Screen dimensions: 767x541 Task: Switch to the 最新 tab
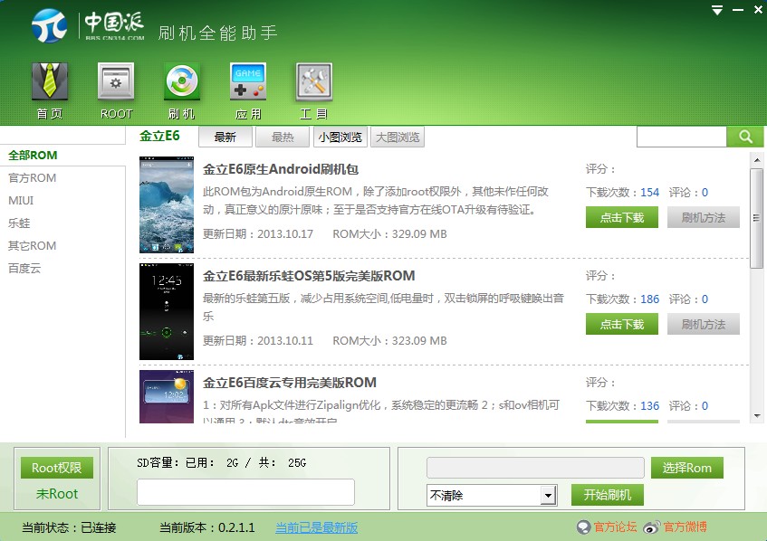[x=225, y=137]
